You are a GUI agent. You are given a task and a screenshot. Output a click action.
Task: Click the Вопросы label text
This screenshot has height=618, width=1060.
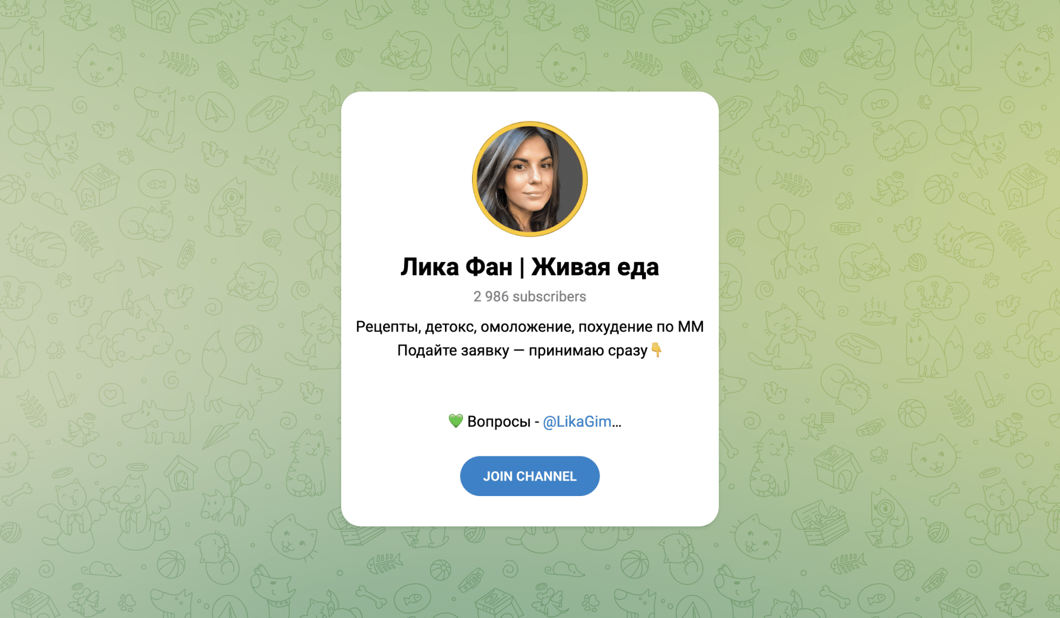(x=499, y=422)
